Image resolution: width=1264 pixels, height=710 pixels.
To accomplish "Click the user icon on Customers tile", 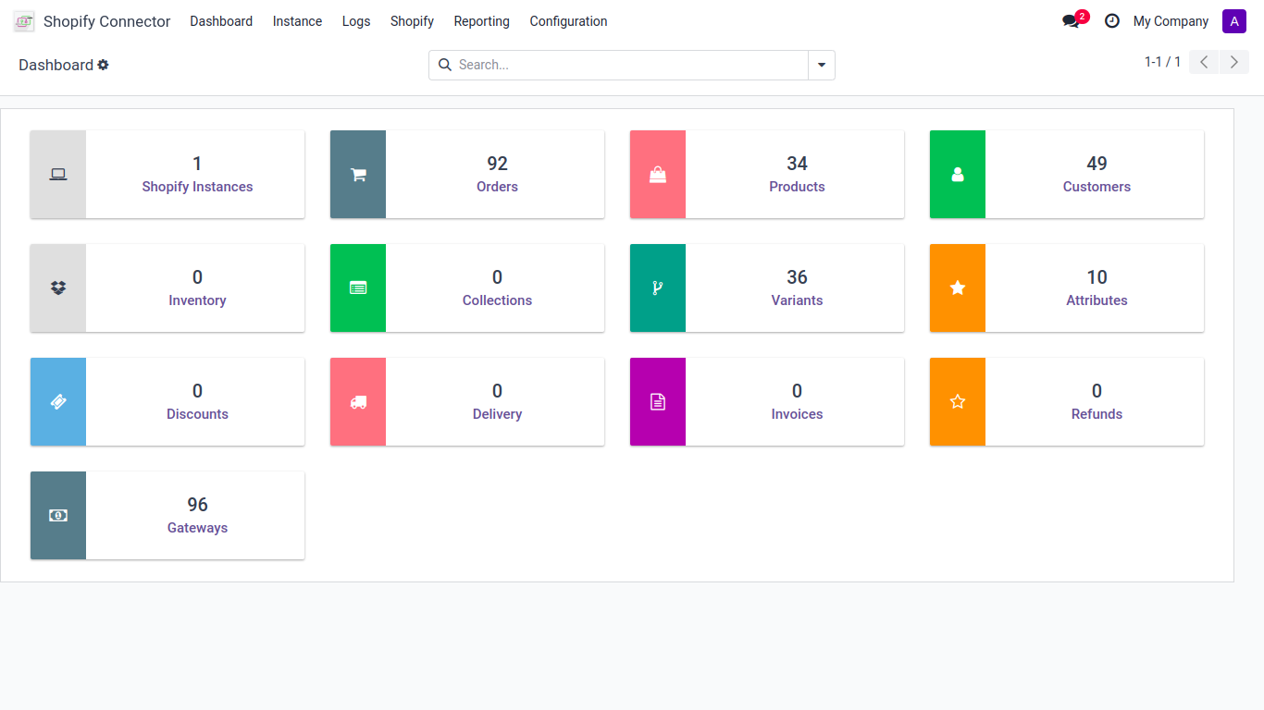I will click(x=958, y=175).
